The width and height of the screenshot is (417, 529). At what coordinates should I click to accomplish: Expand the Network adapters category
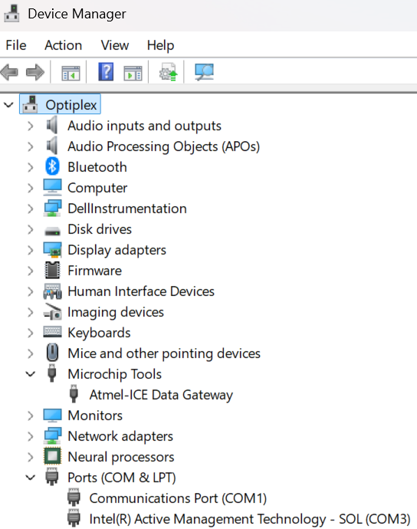(31, 436)
